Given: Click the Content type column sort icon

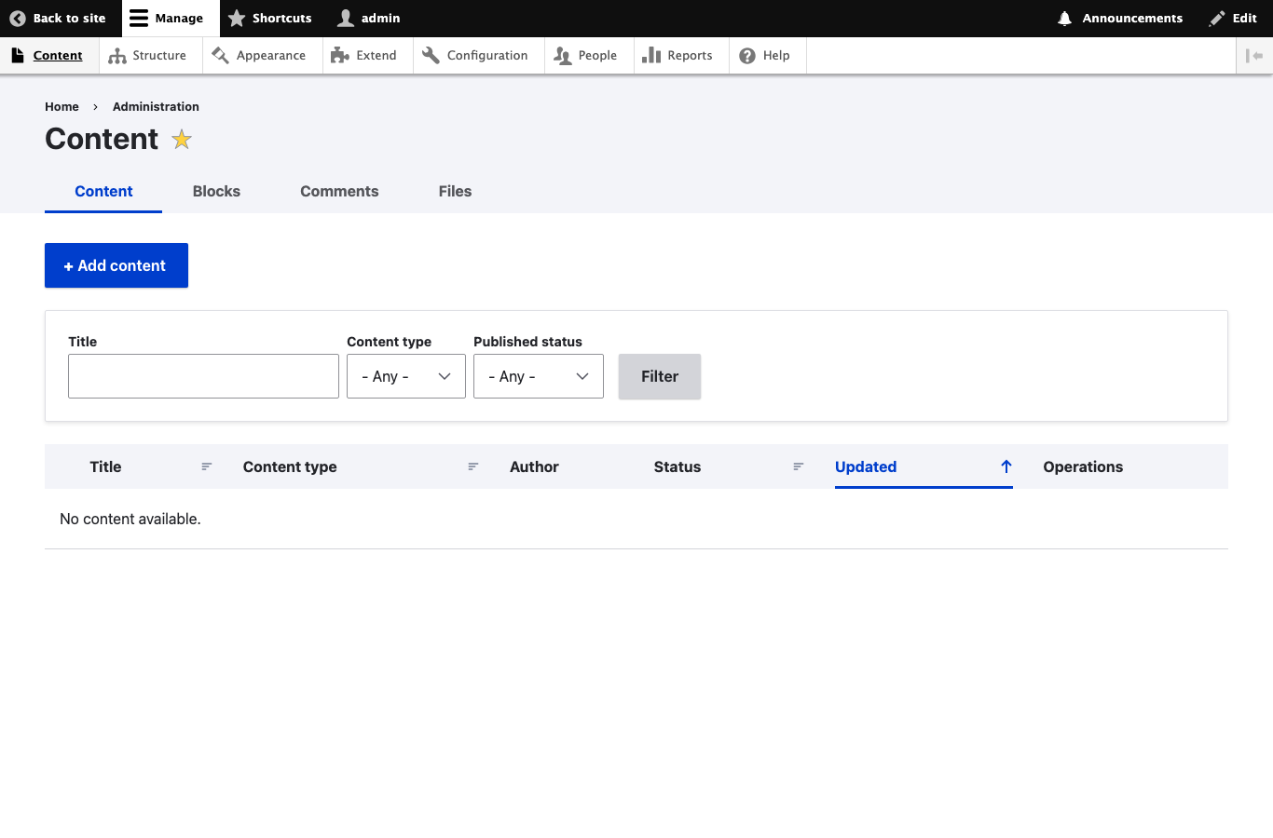Looking at the screenshot, I should pos(473,466).
